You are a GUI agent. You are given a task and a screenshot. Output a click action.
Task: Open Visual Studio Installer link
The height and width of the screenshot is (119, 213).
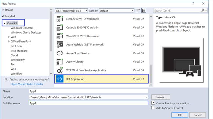click(27, 84)
